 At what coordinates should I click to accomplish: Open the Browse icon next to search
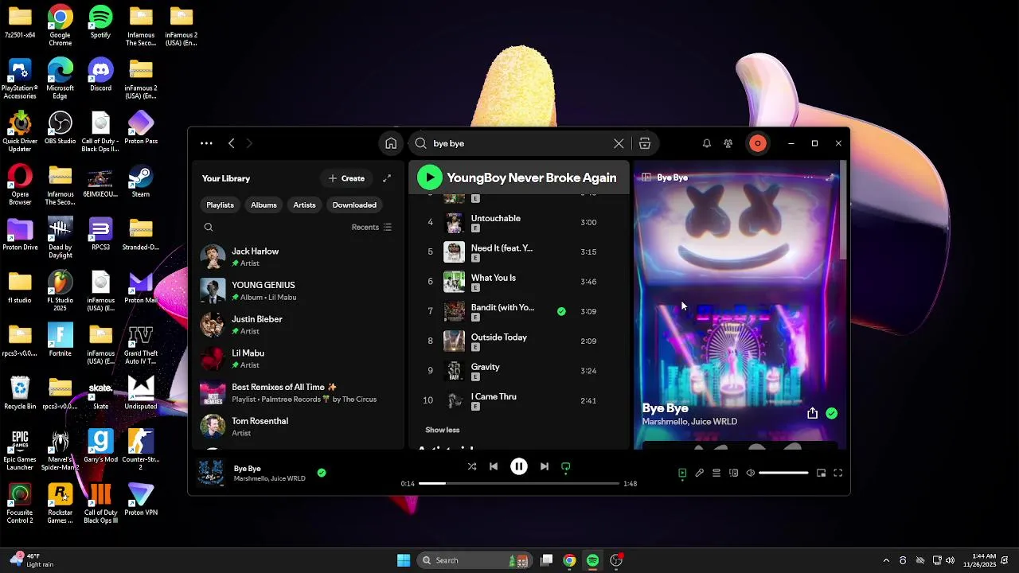(645, 144)
